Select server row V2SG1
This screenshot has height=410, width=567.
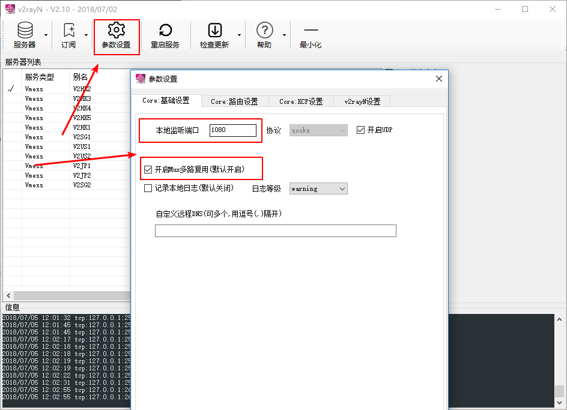point(67,137)
